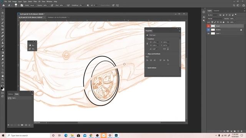Viewport: 246px width, 138px height.
Task: Select the Magic Wand tool
Action: [x=3, y=23]
